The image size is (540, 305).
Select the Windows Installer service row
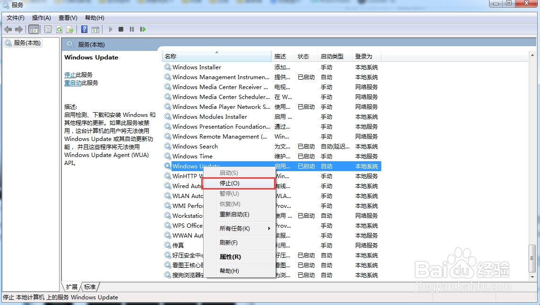[x=272, y=67]
